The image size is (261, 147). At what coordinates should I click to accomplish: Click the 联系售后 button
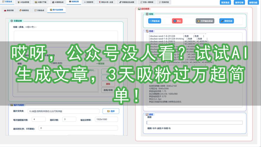(225, 2)
